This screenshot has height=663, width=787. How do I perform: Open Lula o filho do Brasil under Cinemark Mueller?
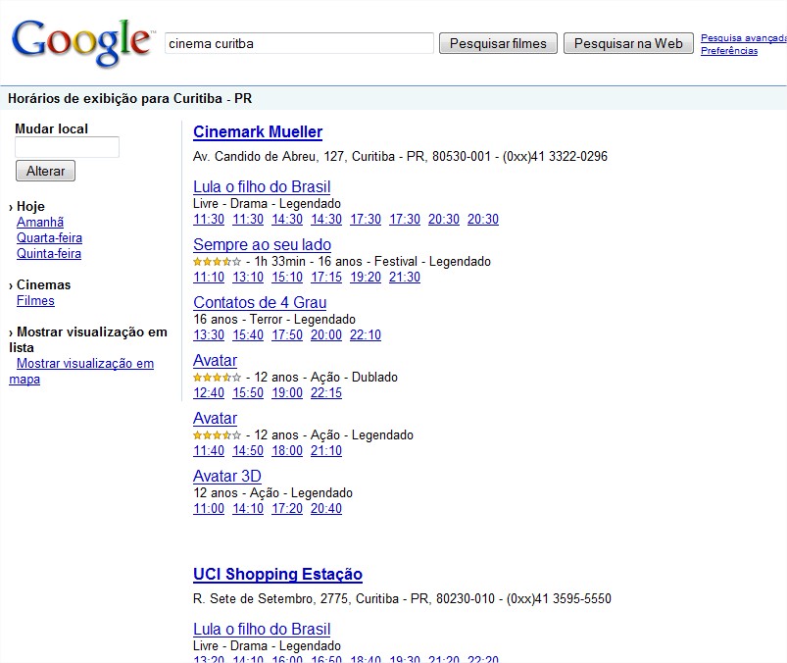pos(262,187)
